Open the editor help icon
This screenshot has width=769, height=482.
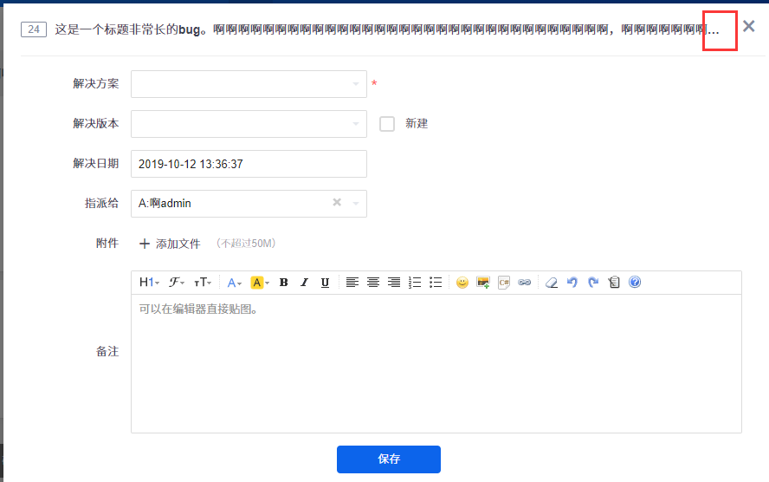tap(635, 282)
